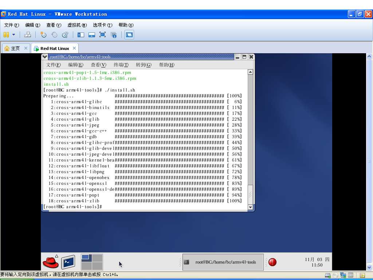Minimize the VMware Workstation window
Viewport: 373px width, 280px height.
coord(352,14)
